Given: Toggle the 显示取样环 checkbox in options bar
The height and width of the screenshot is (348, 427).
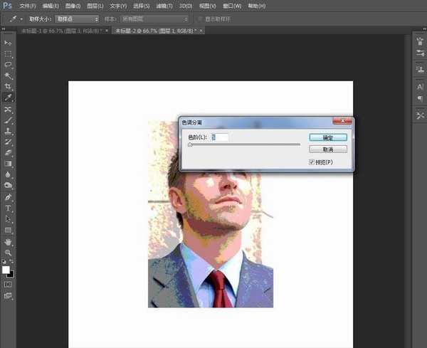Looking at the screenshot, I should pyautogui.click(x=199, y=19).
